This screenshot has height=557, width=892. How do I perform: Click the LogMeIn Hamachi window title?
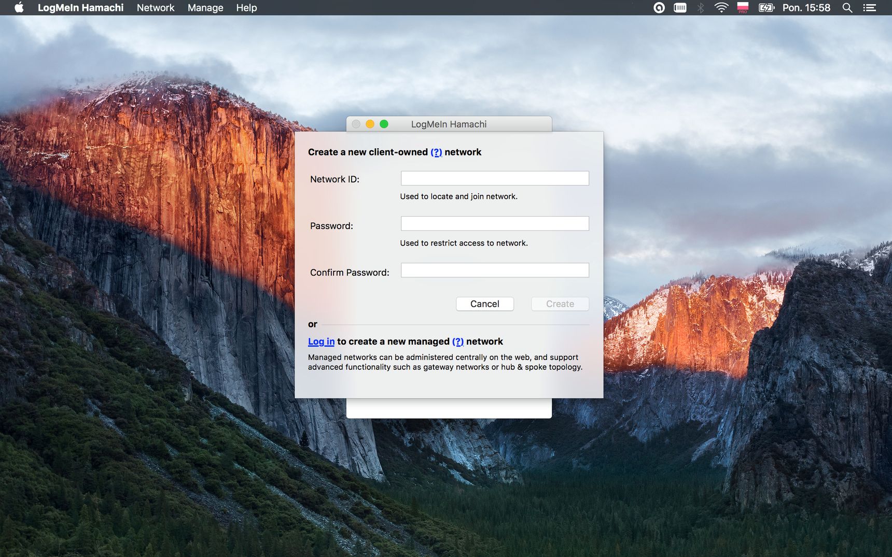[449, 124]
